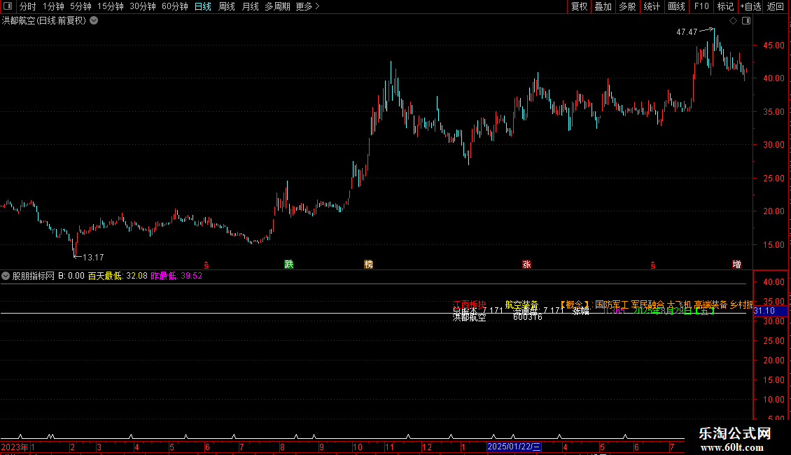Select the 5分钟 period
The height and width of the screenshot is (455, 791).
coord(80,6)
